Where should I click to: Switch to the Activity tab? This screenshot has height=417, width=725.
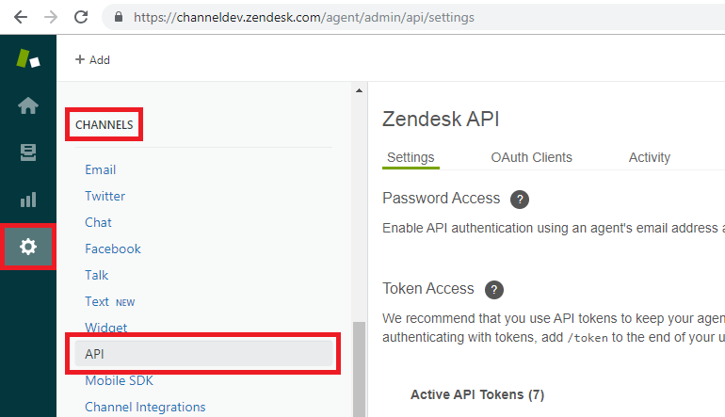click(649, 157)
